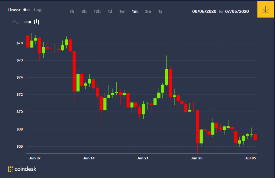Click the tall red candle falling from $77 to $72.4
The image size is (275, 178).
click(x=74, y=71)
